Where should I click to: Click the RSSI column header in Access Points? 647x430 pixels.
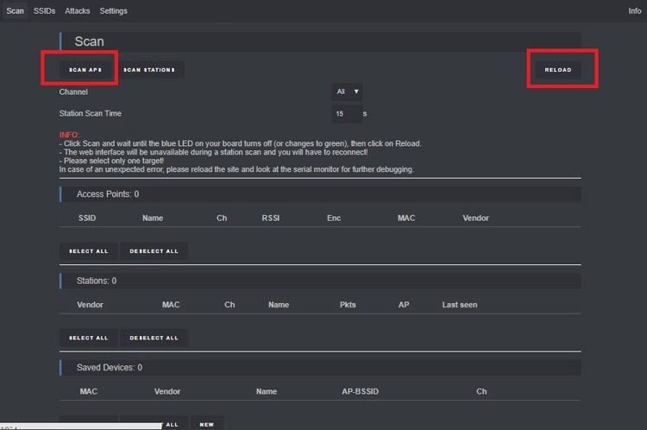click(x=270, y=218)
